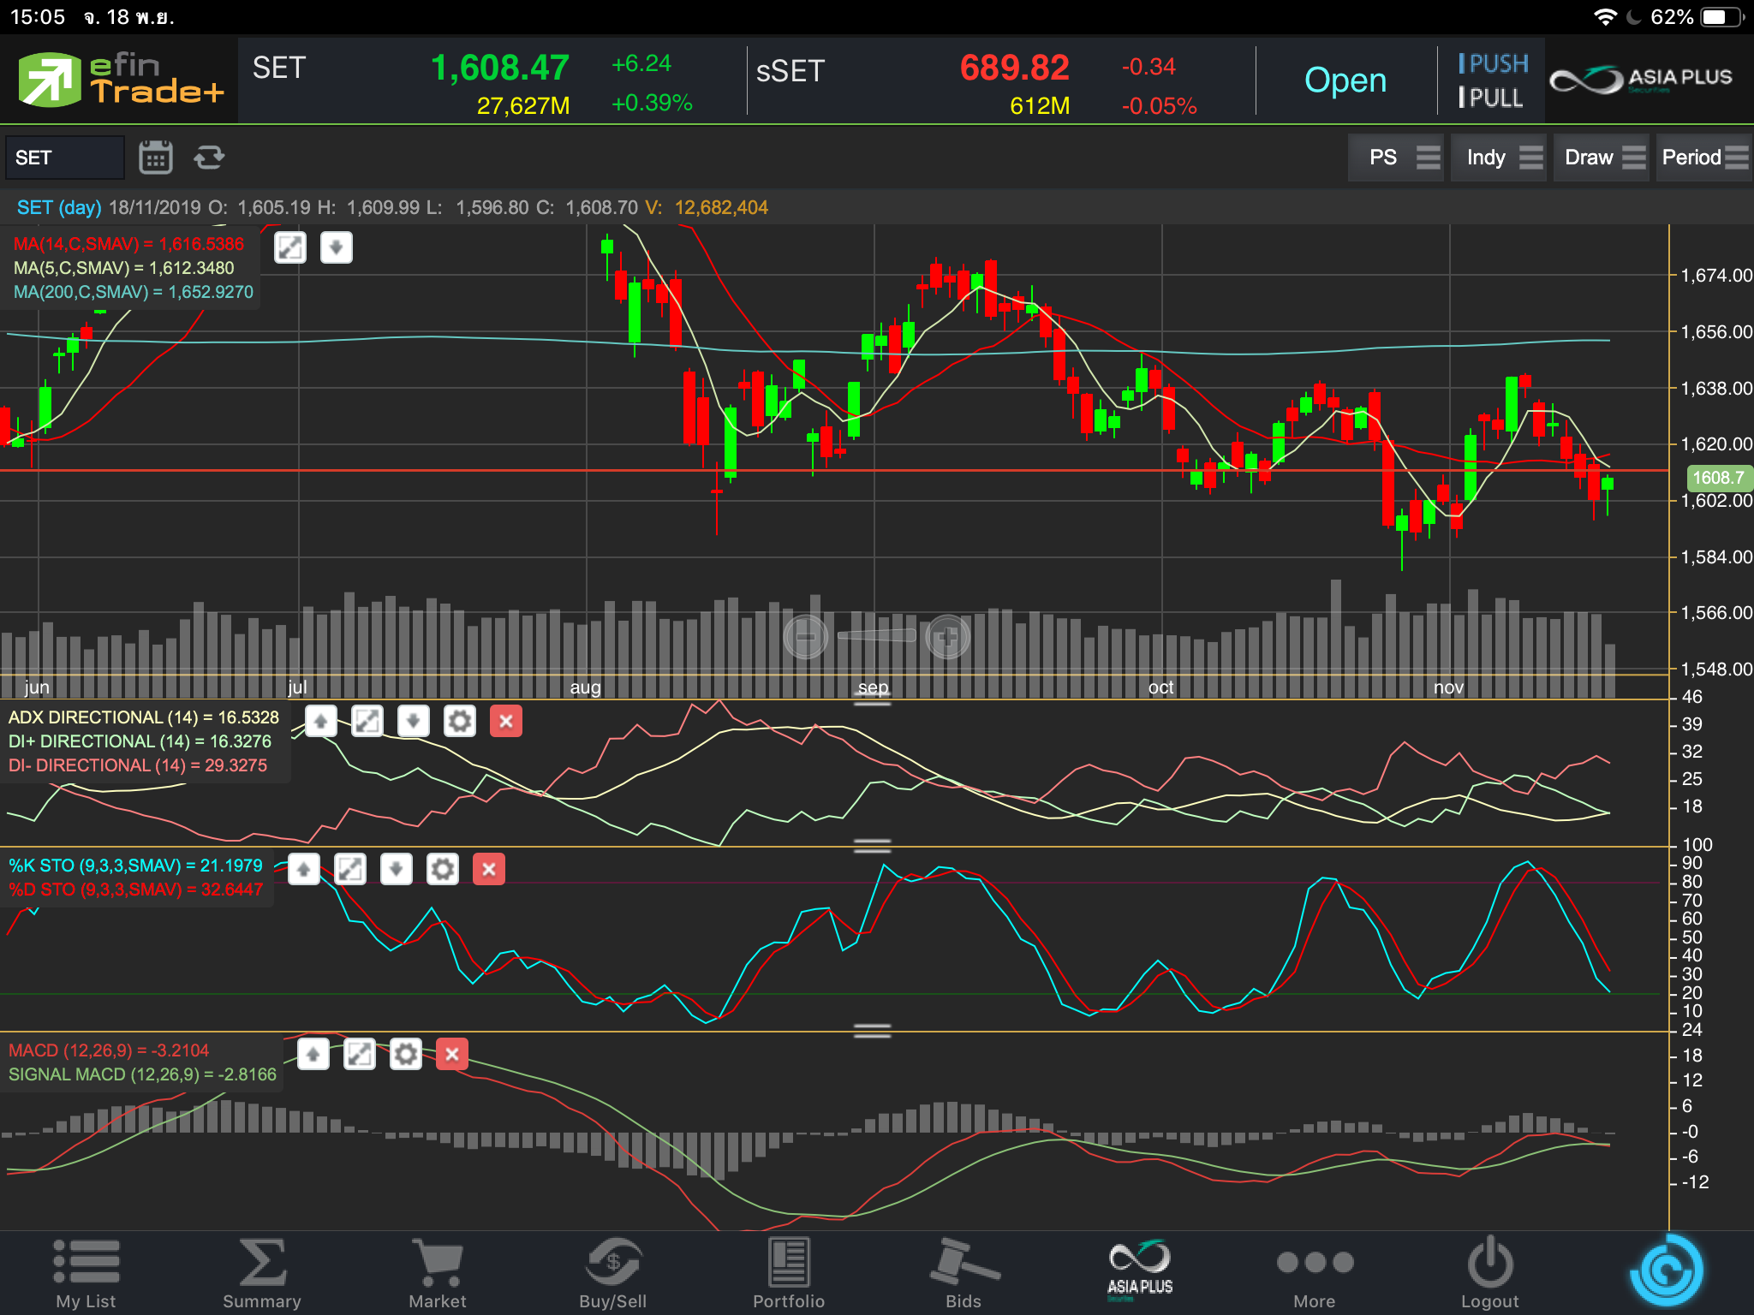The image size is (1754, 1315).
Task: Open the calendar date picker icon
Action: point(156,158)
